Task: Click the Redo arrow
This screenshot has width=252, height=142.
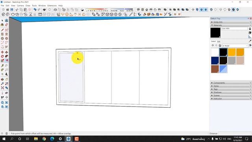Action: coord(39,9)
